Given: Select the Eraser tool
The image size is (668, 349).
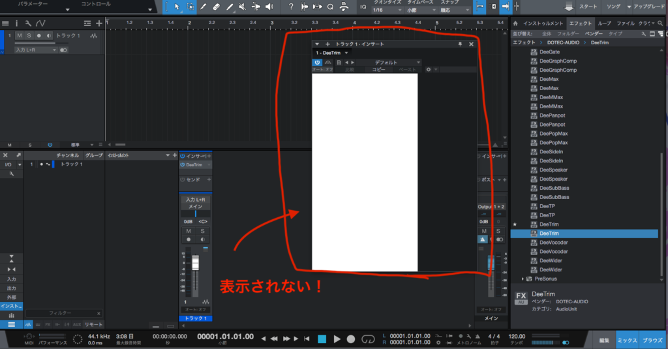Looking at the screenshot, I should (217, 7).
